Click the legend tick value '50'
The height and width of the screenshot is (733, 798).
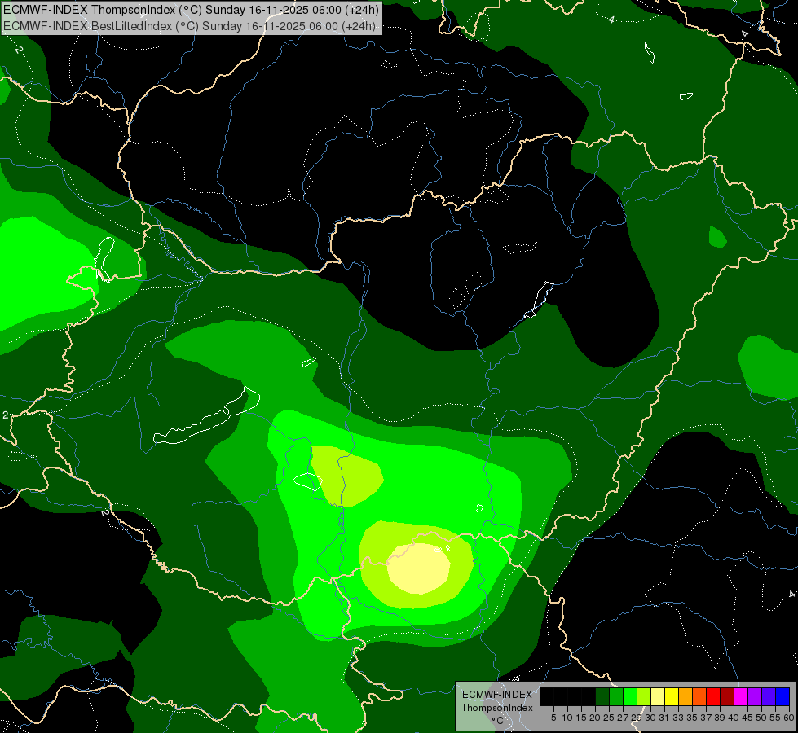pos(761,718)
